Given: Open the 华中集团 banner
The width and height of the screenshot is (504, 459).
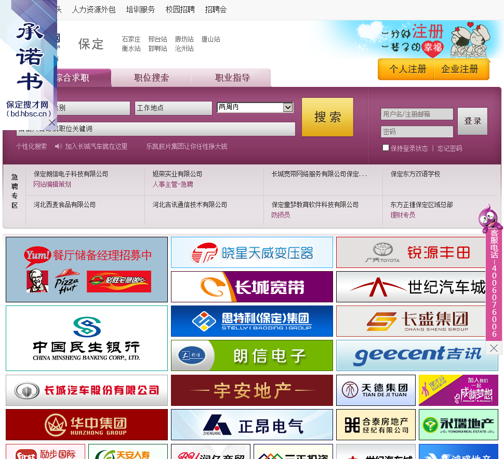Looking at the screenshot, I should click(x=87, y=425).
